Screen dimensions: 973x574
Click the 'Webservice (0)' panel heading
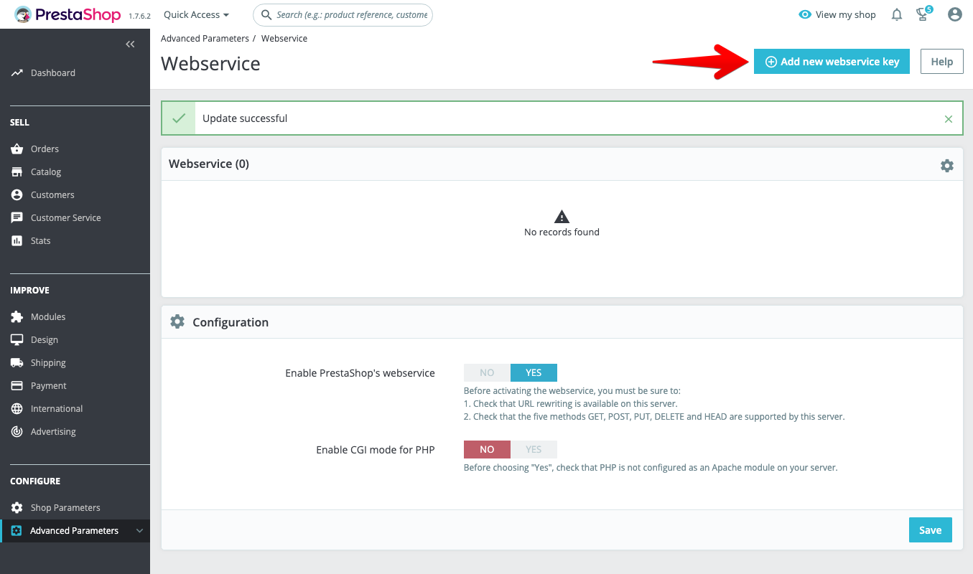(x=209, y=164)
